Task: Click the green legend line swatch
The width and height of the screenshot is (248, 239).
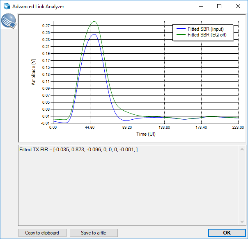Action: pyautogui.click(x=181, y=34)
